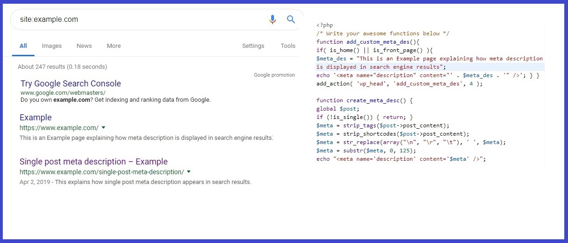Click the add_action wp_head line

400,84
